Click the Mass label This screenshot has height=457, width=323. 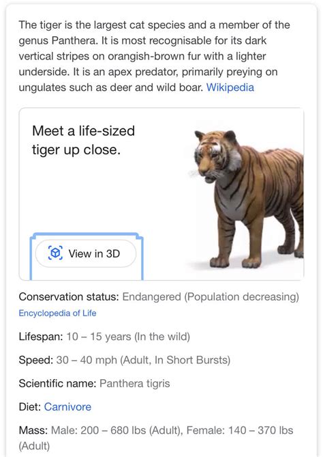(x=33, y=430)
